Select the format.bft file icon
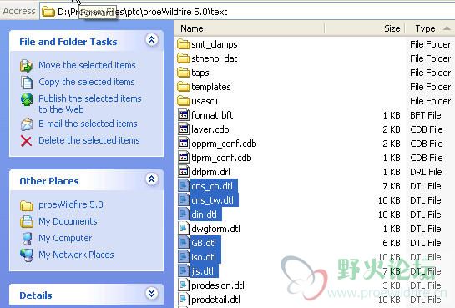The image size is (455, 308). 184,115
